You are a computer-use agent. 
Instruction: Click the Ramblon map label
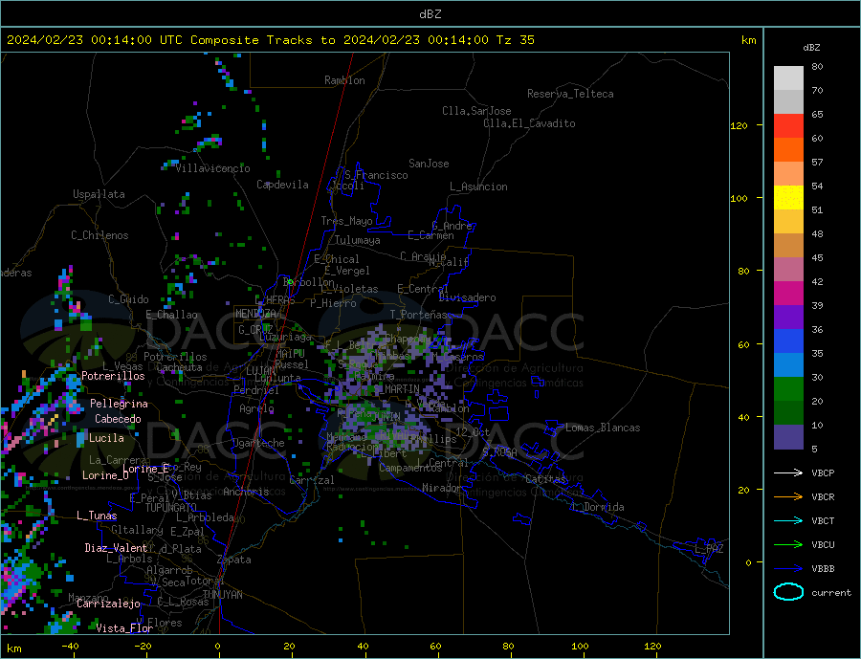pos(344,80)
